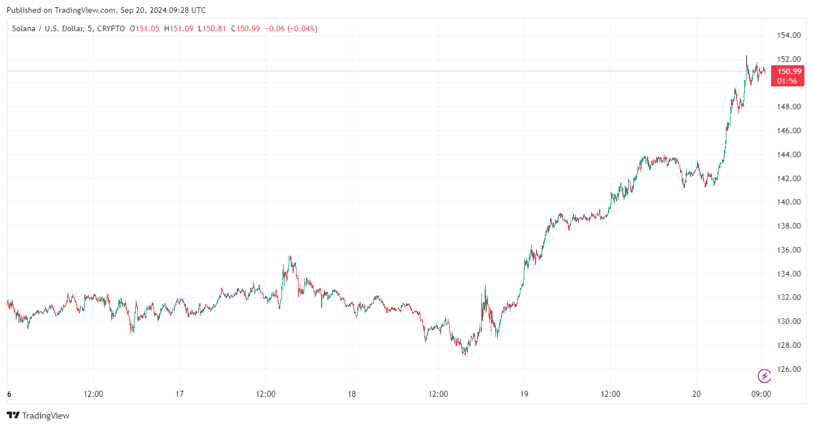Click date label 20 on time axis
The image size is (813, 427).
[x=696, y=394]
